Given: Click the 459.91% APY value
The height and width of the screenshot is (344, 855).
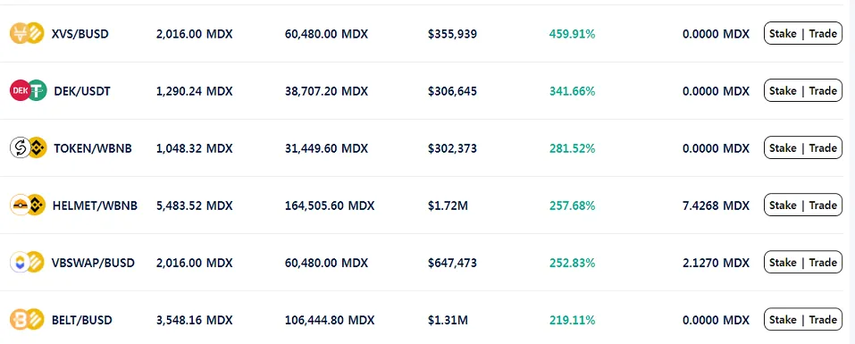Looking at the screenshot, I should click(572, 34).
